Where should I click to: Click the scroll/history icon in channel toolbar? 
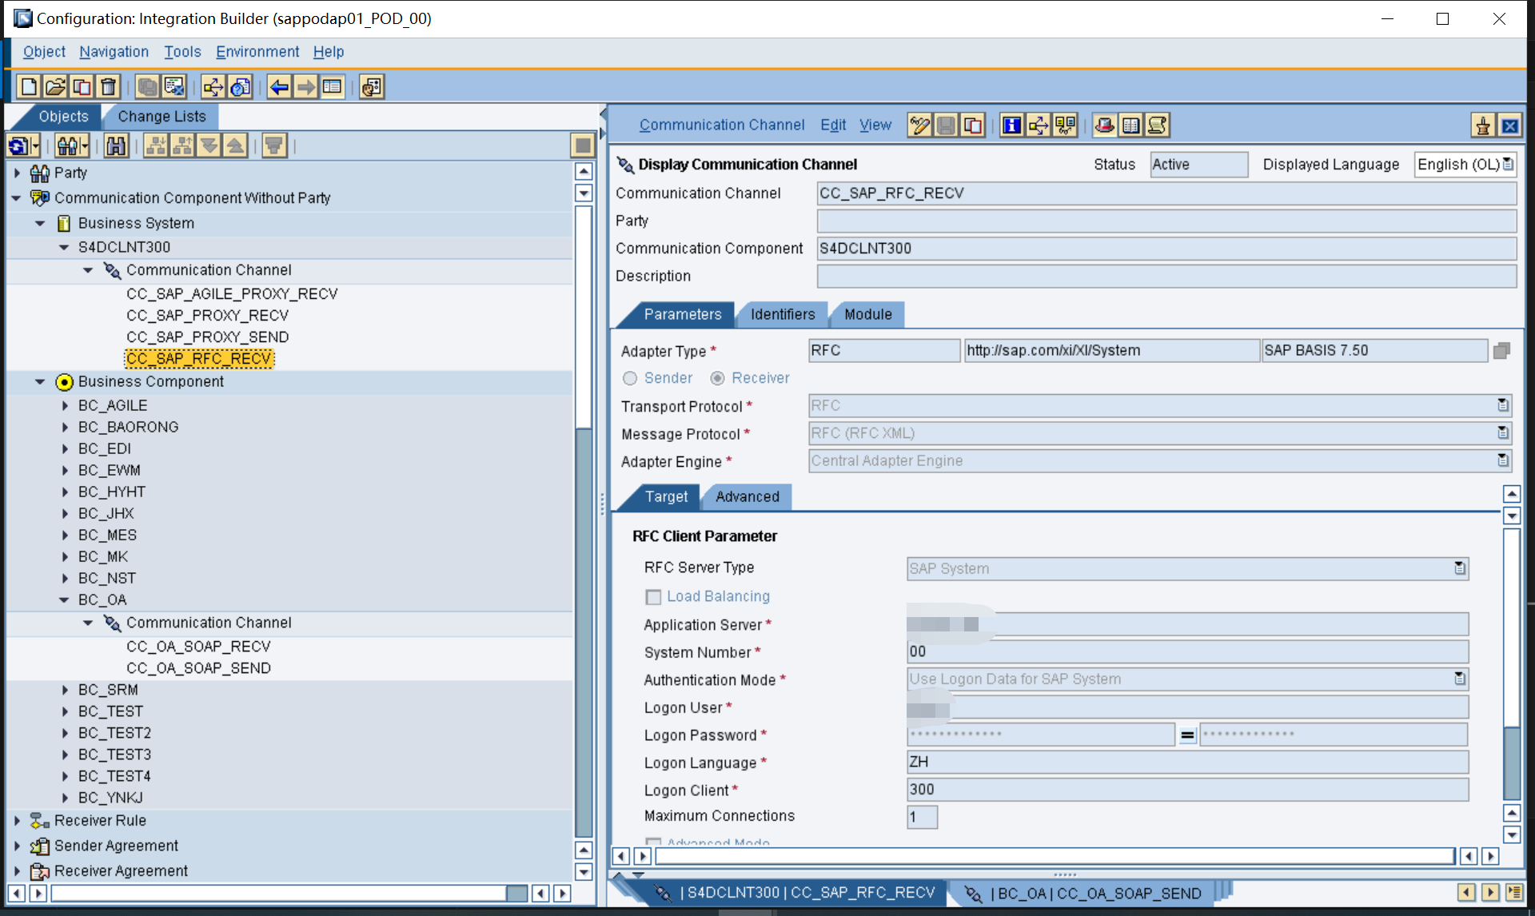tap(1158, 125)
